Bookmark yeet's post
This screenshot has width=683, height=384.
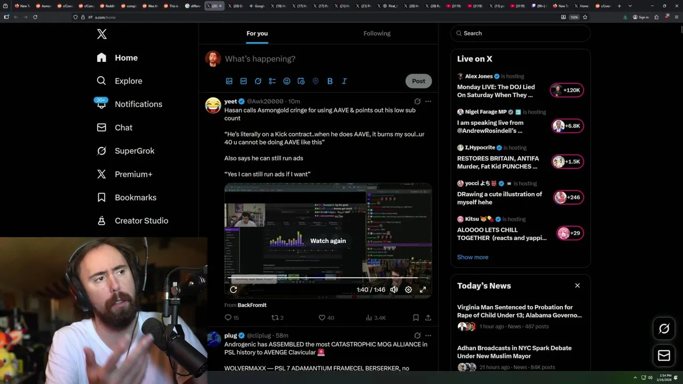coord(416,318)
